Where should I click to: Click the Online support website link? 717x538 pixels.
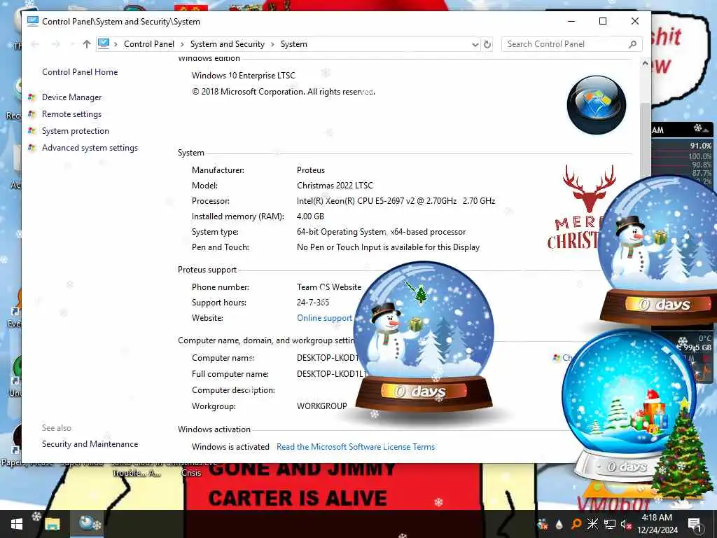(325, 318)
